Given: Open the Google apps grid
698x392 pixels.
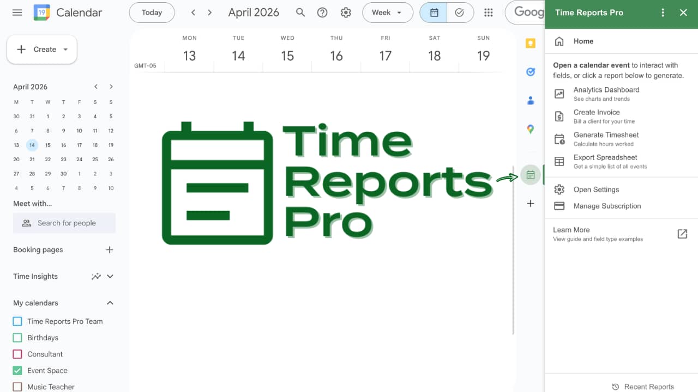Looking at the screenshot, I should coord(489,13).
